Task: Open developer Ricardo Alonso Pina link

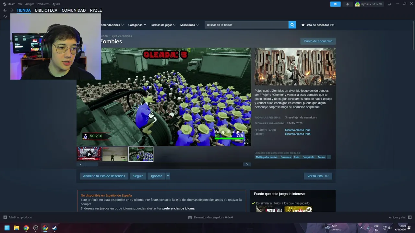Action: (x=298, y=130)
